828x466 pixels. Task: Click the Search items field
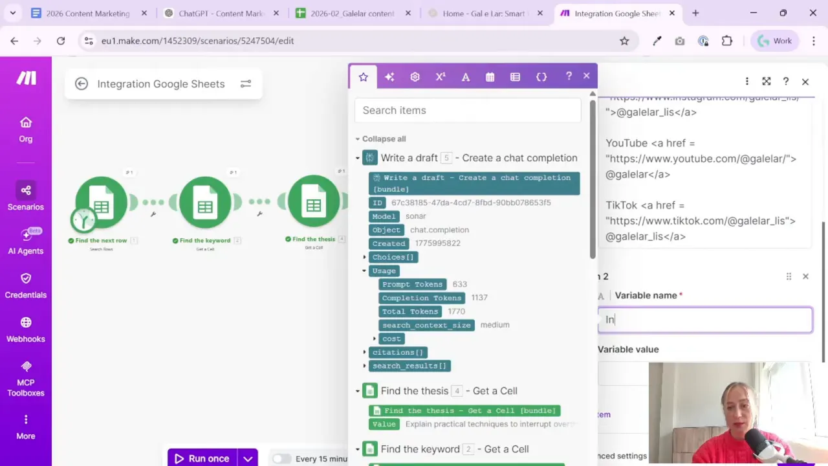click(x=468, y=110)
